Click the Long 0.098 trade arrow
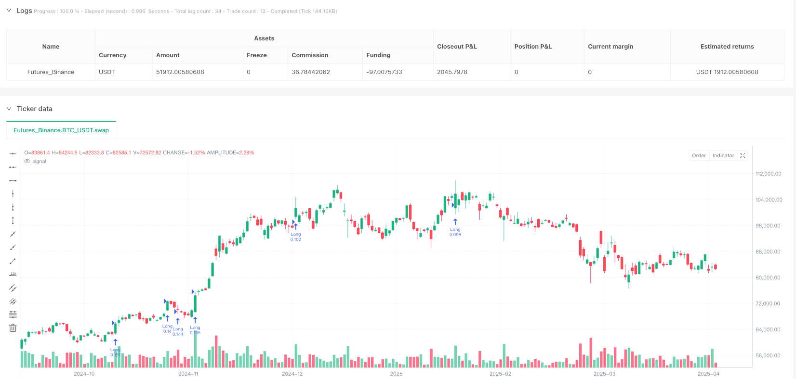The height and width of the screenshot is (379, 796). tap(455, 222)
